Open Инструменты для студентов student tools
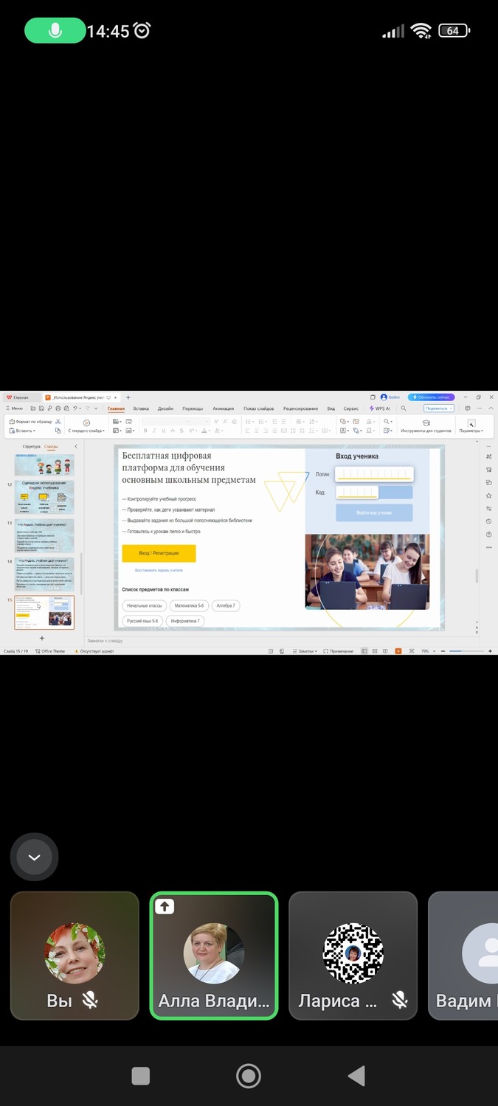Viewport: 498px width, 1106px height. 426,427
